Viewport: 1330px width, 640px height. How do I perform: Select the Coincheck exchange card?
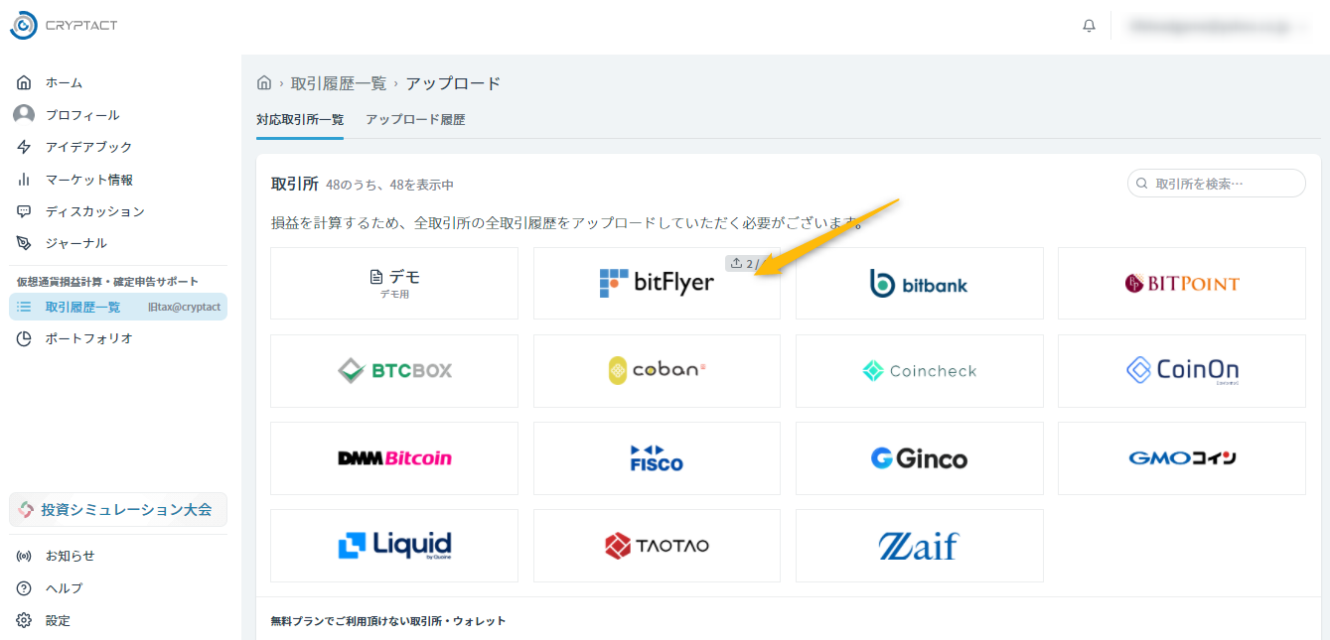(x=920, y=371)
